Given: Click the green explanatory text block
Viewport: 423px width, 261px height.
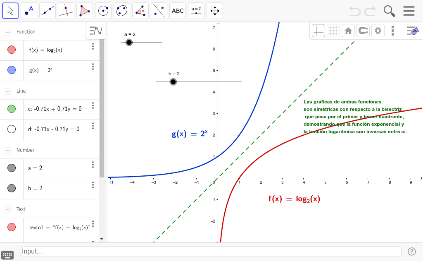Looking at the screenshot, I should pyautogui.click(x=355, y=117).
